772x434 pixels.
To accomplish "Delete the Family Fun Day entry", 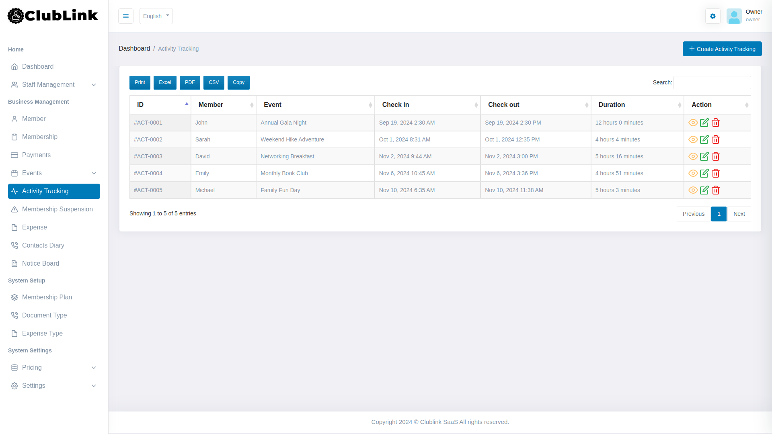I will pyautogui.click(x=716, y=190).
